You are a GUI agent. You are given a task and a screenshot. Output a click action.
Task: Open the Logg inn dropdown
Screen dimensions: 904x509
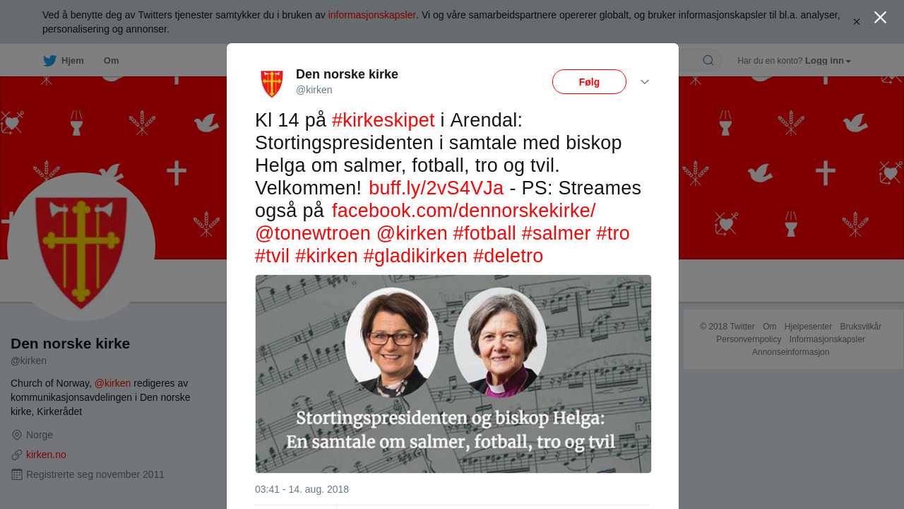[x=828, y=61]
